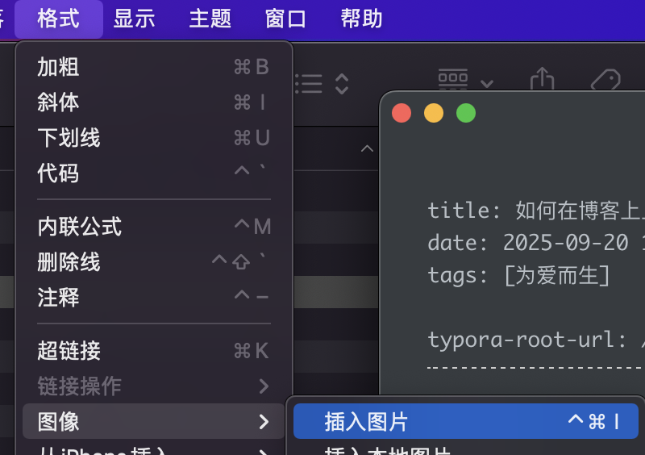Apply 删除线 from the format menu
The height and width of the screenshot is (455, 645).
[153, 262]
